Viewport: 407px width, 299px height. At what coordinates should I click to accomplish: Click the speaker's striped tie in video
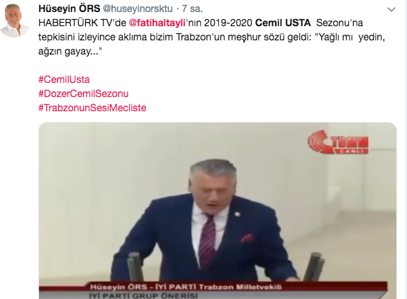click(208, 241)
